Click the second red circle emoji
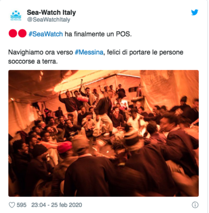The image size is (209, 213). 22,33
